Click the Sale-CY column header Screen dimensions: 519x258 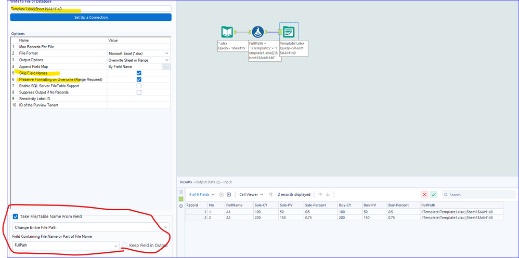[x=266, y=205]
